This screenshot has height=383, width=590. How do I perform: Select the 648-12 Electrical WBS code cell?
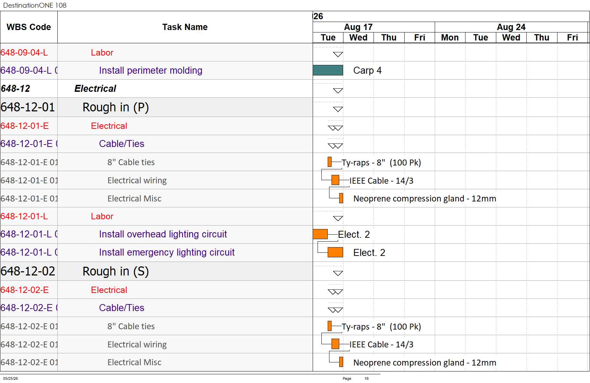tap(29, 89)
